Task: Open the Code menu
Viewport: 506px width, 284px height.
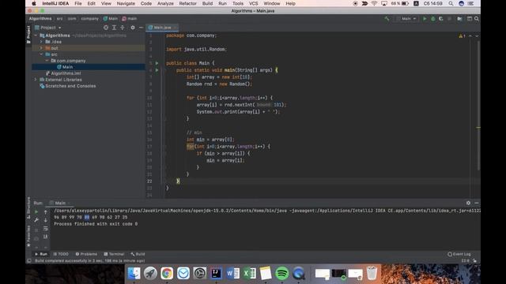Action: (x=146, y=3)
